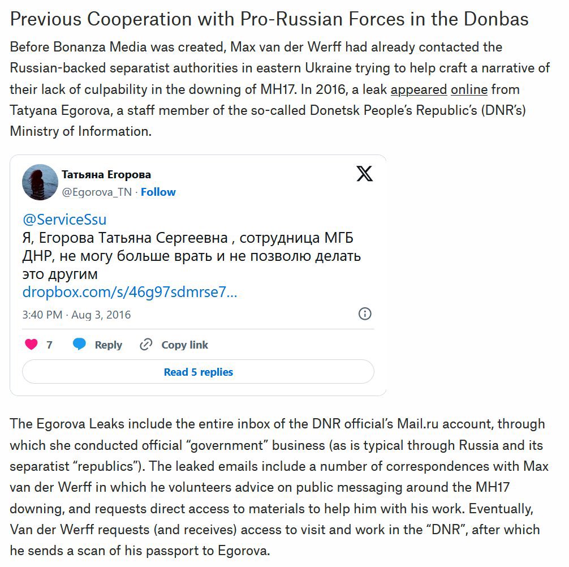The height and width of the screenshot is (567, 569).
Task: Open the 'online' hyperlink
Action: (469, 89)
